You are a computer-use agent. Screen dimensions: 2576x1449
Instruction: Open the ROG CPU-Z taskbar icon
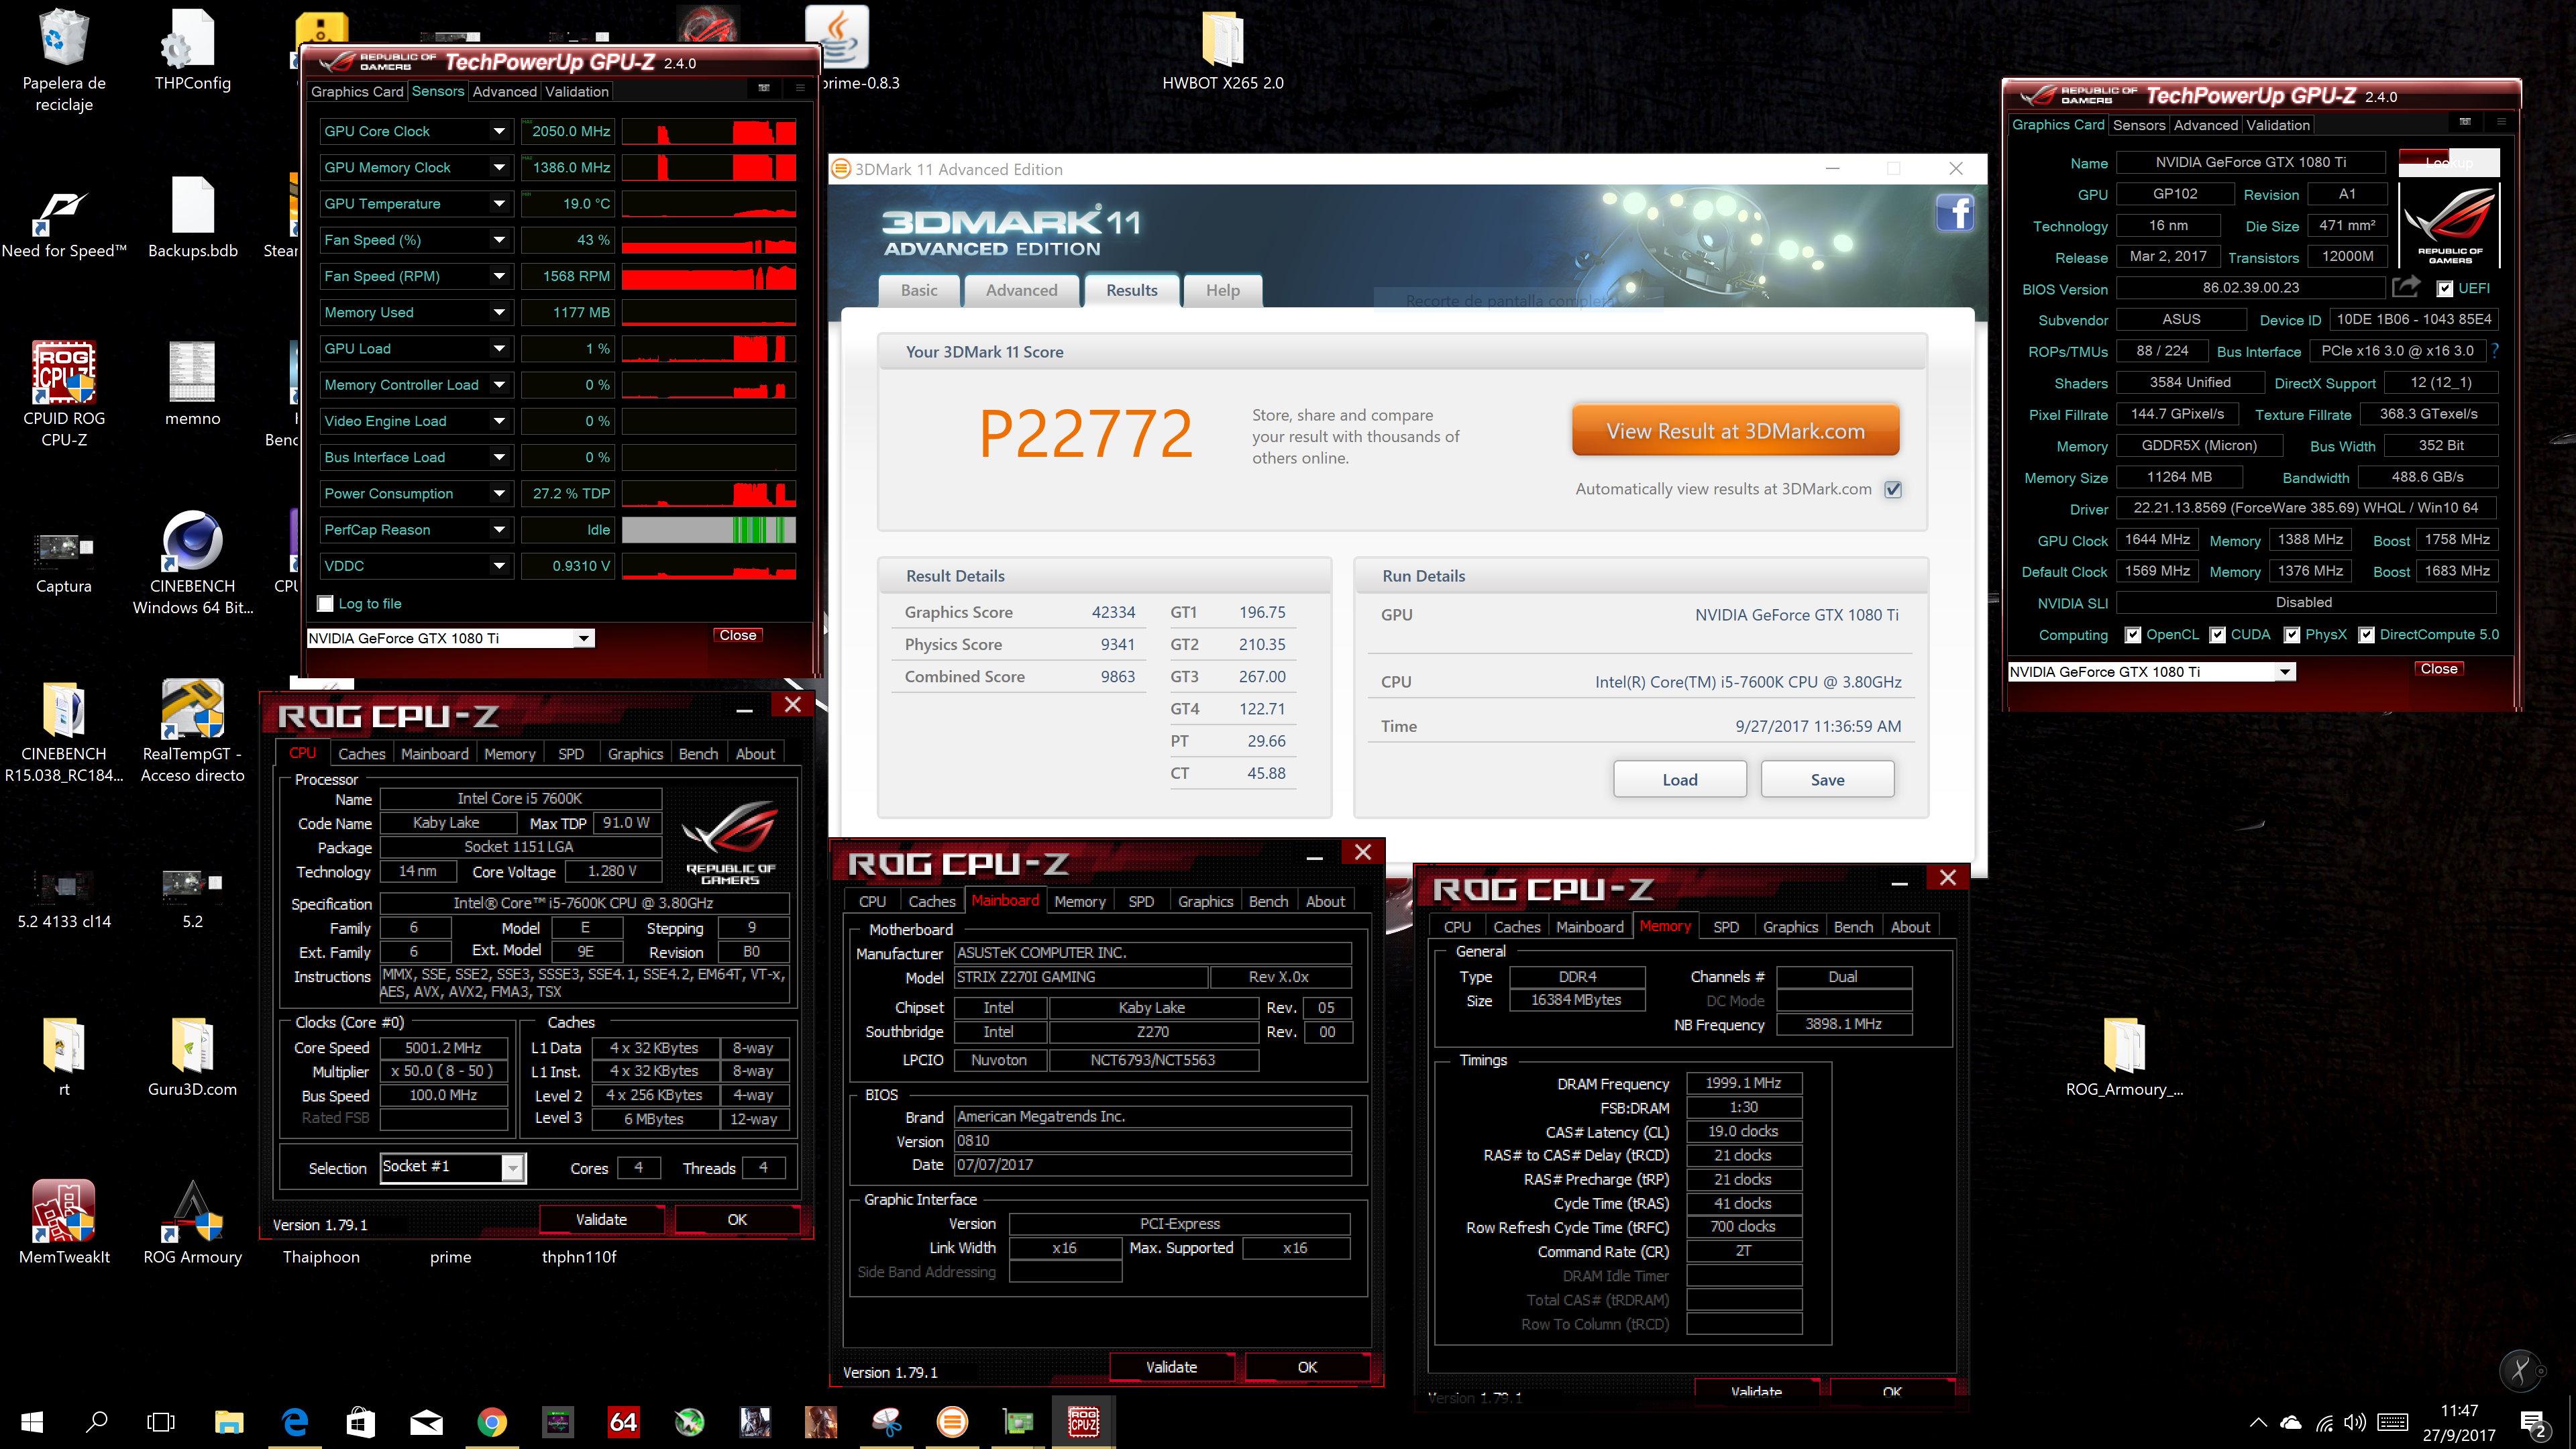click(1083, 1421)
